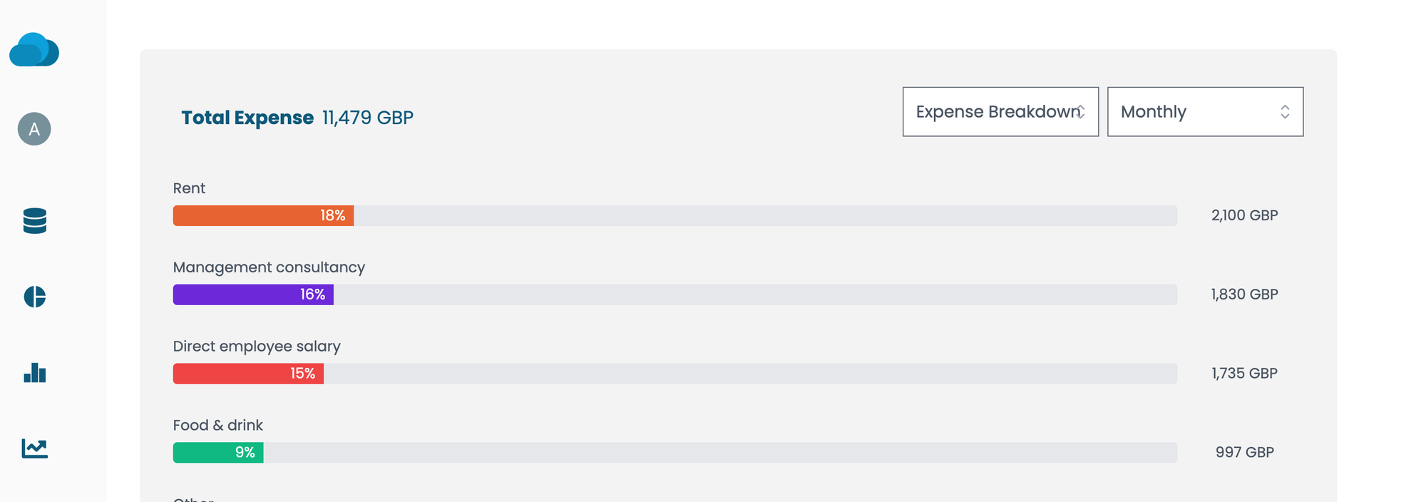The image size is (1426, 502).
Task: Select the pie chart view icon
Action: [x=34, y=297]
